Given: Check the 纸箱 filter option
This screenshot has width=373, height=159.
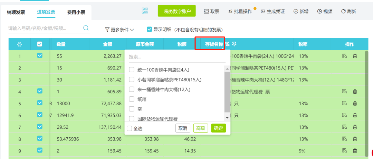Looking at the screenshot, I should (132, 99).
